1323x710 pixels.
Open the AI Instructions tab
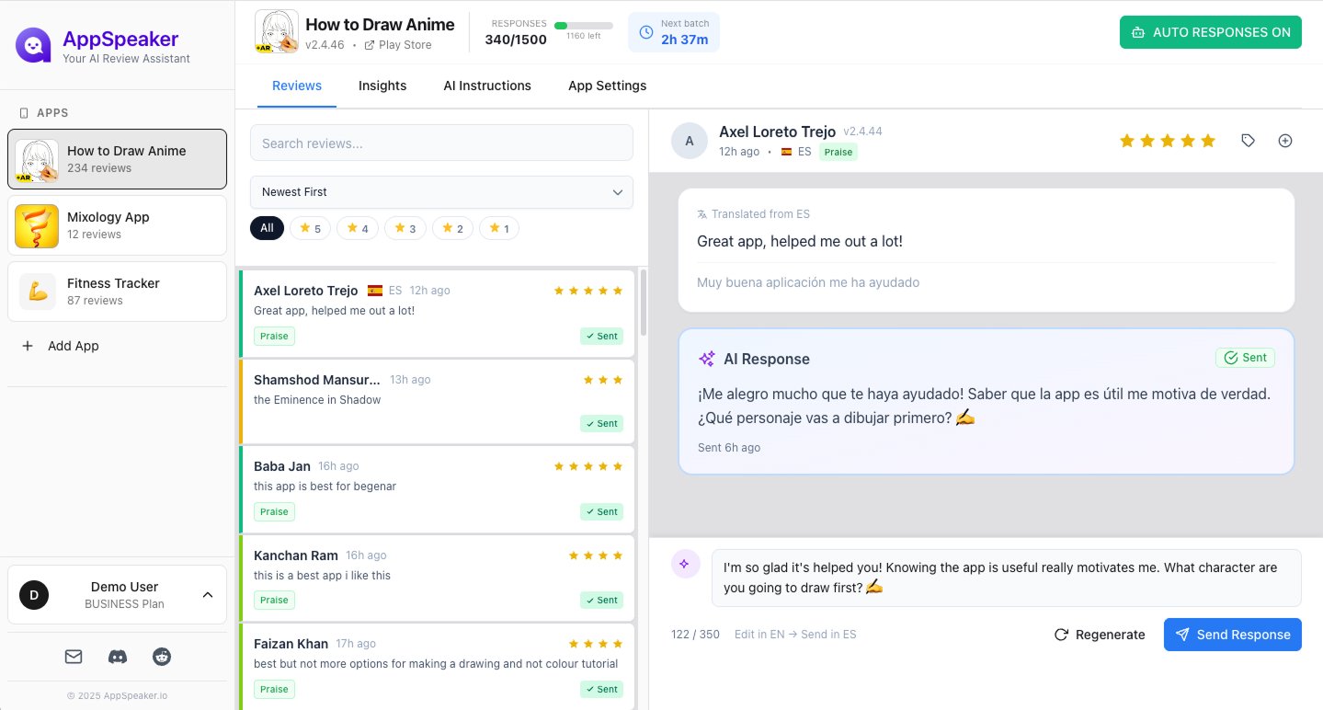486,86
